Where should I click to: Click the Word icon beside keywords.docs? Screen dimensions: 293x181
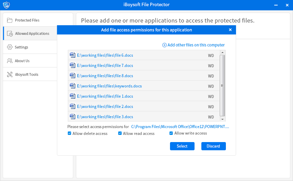coord(72,86)
